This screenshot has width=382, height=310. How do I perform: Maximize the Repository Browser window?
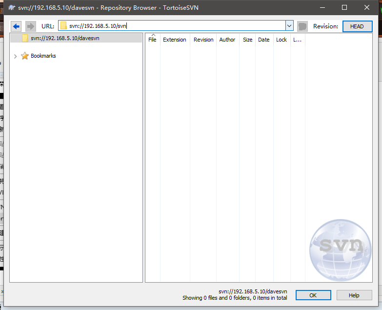344,7
